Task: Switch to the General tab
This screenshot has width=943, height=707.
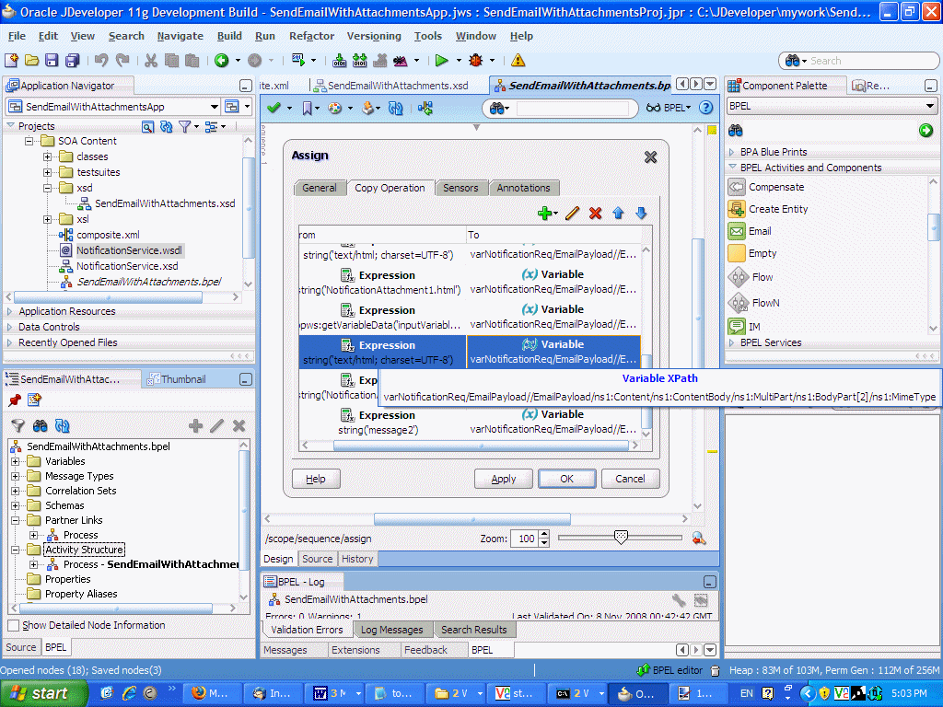Action: click(x=320, y=188)
